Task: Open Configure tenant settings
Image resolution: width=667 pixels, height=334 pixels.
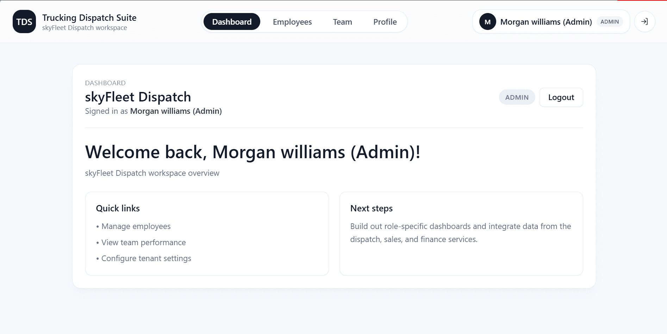Action: (x=146, y=258)
